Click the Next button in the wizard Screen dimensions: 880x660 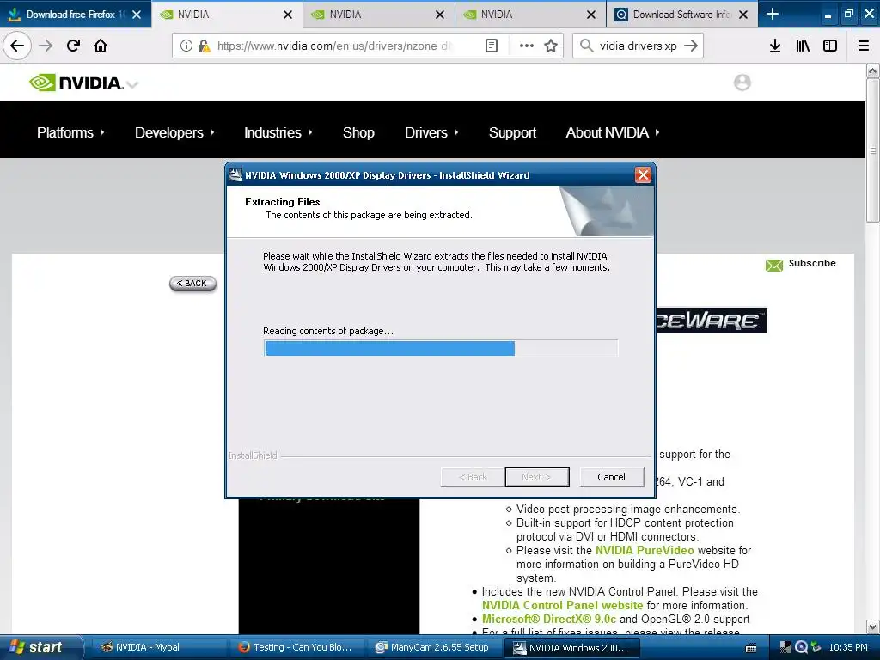[x=536, y=477]
